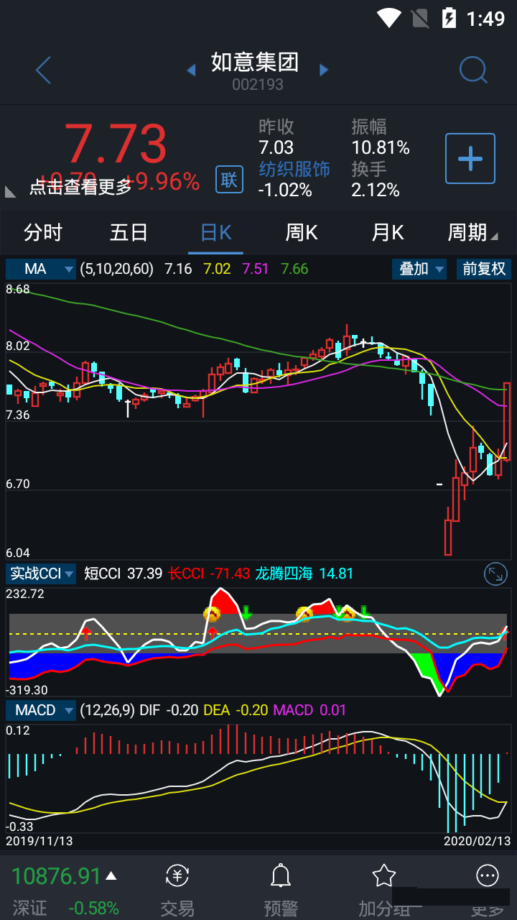Viewport: 517px width, 920px height.
Task: Tap the system clock 1:49
Action: click(486, 18)
